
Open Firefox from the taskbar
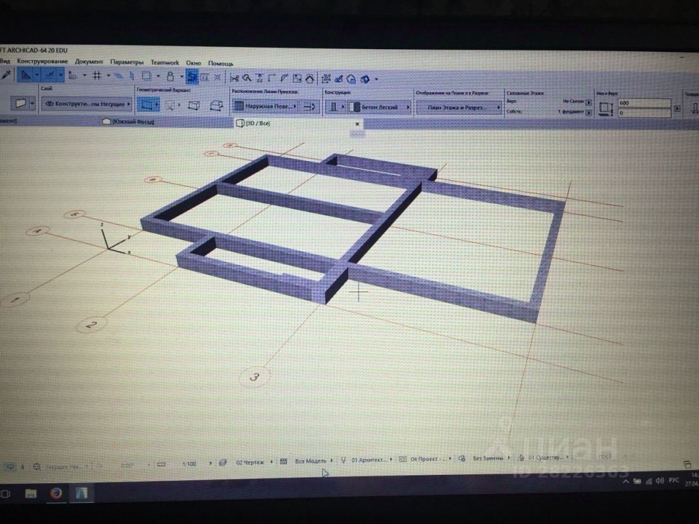56,493
